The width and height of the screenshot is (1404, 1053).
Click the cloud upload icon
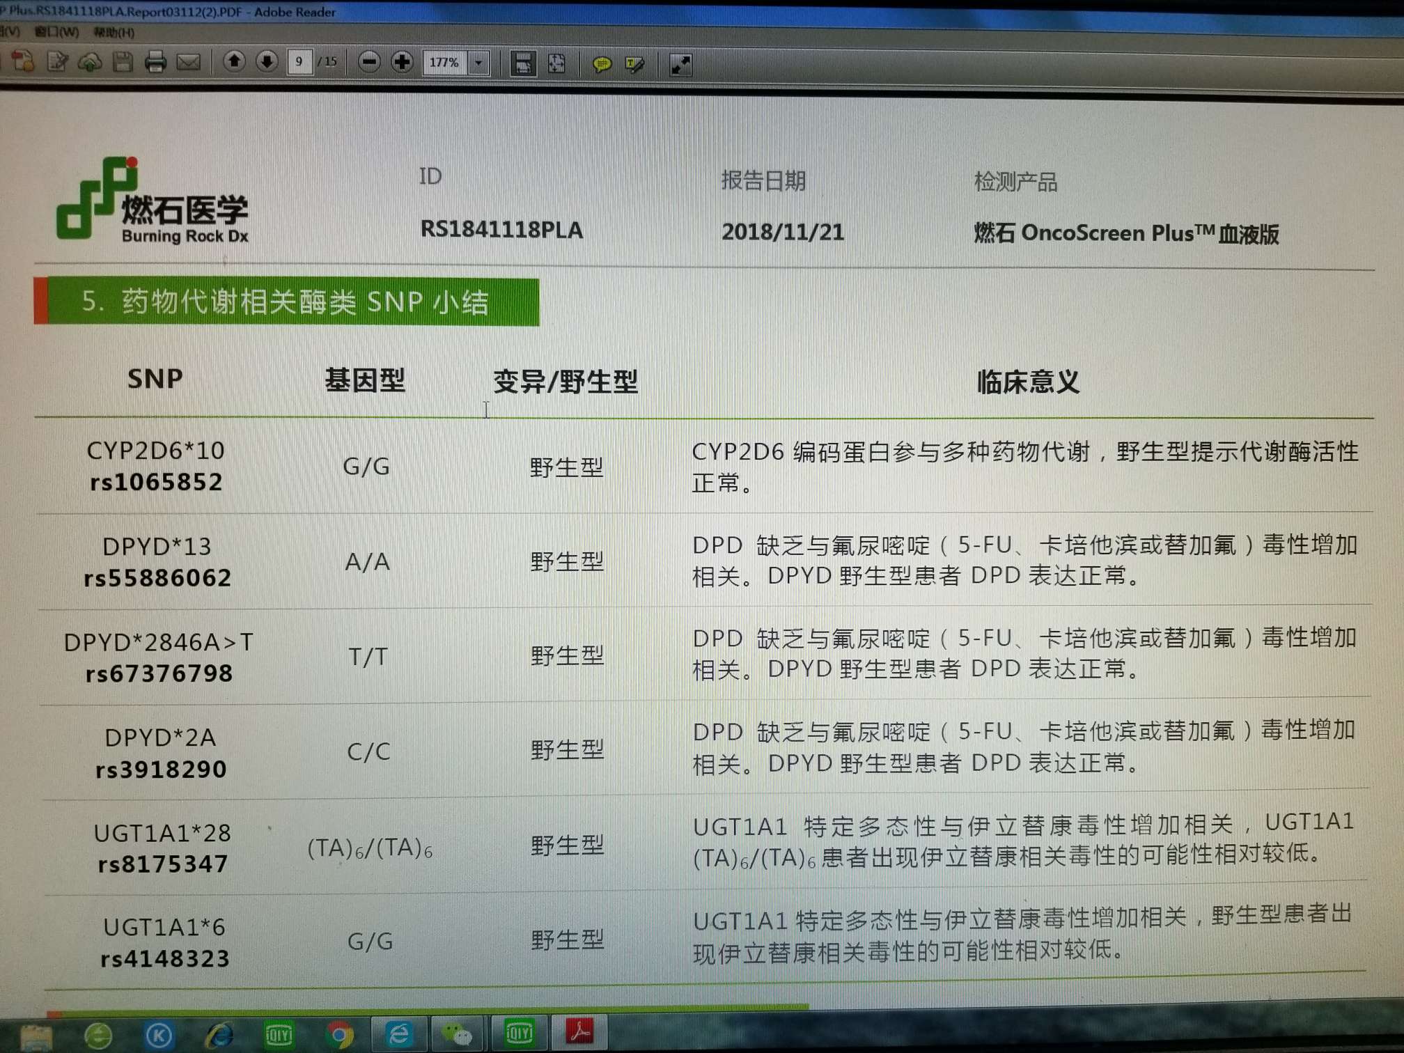[91, 63]
